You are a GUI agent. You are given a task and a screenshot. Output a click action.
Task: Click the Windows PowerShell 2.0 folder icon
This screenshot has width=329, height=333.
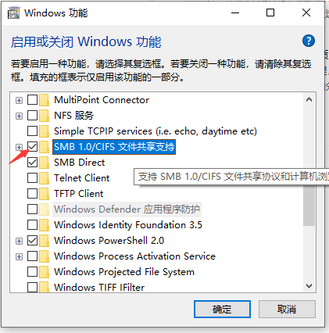(44, 241)
